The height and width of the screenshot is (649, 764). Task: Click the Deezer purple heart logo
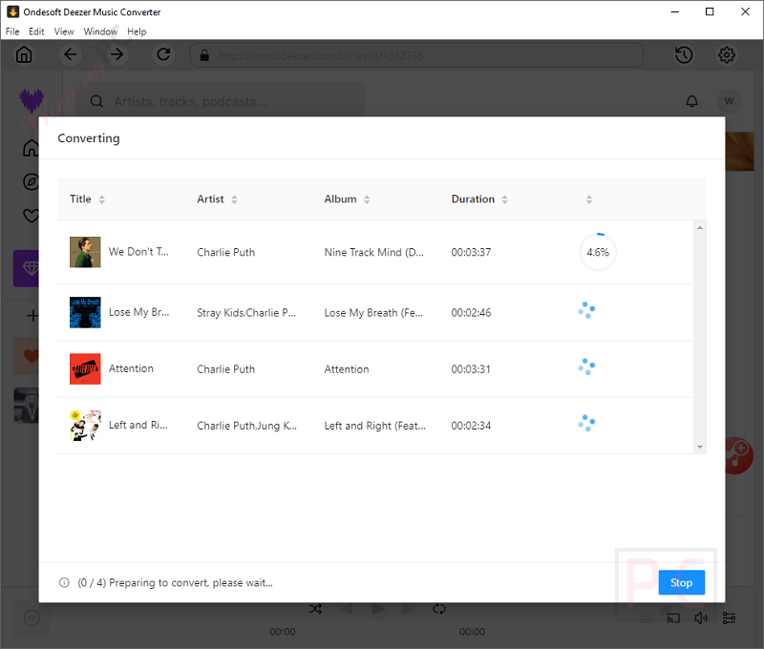pyautogui.click(x=32, y=100)
